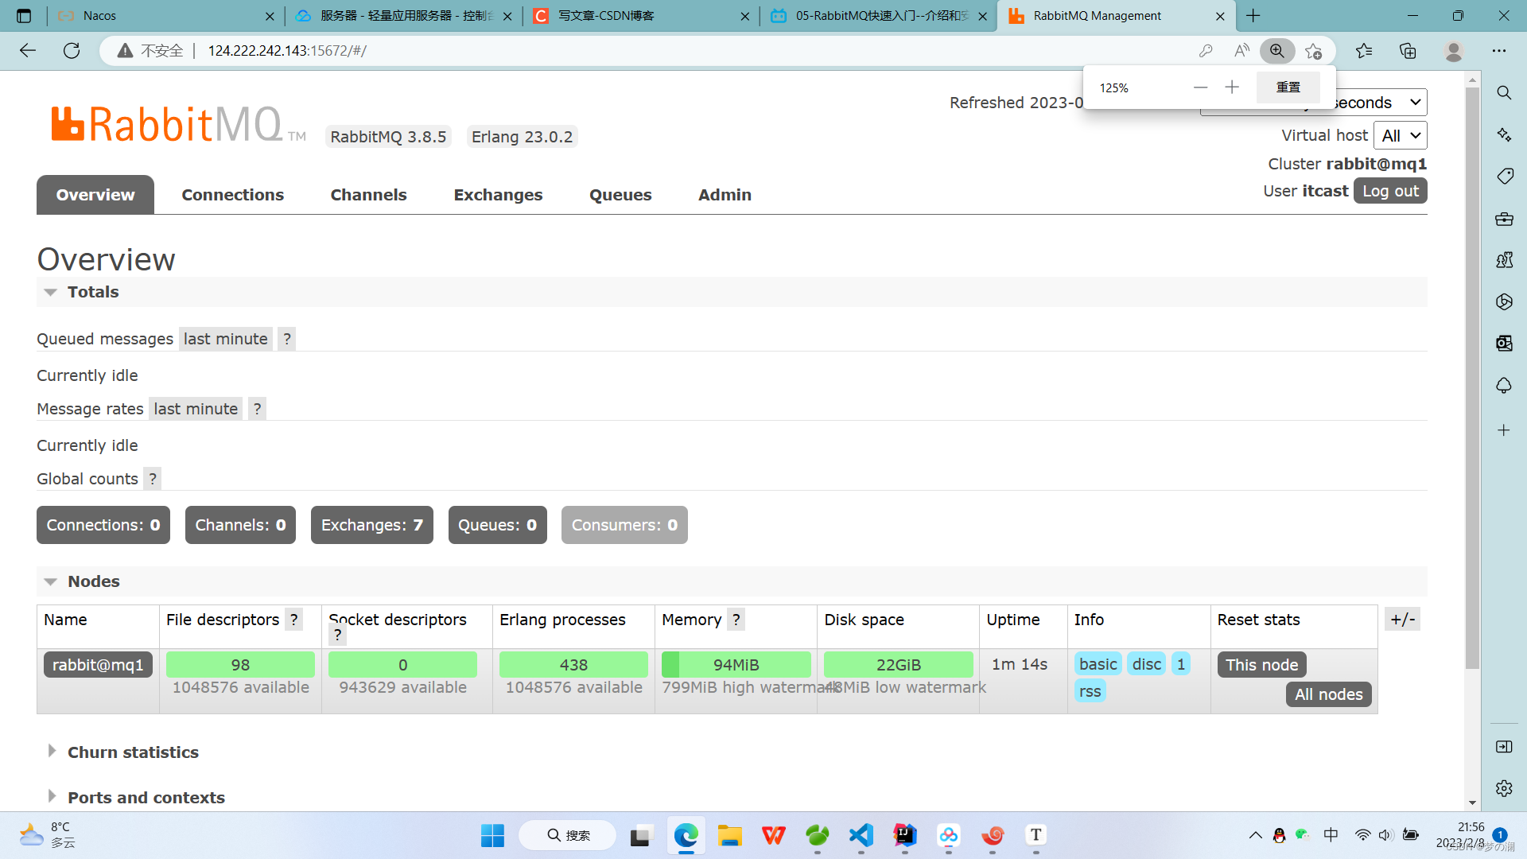This screenshot has height=859, width=1527.
Task: Switch to the Connections tab
Action: pos(232,195)
